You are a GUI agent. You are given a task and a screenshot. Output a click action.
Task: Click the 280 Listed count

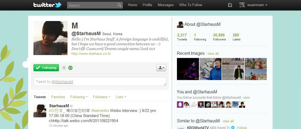[x=236, y=37]
